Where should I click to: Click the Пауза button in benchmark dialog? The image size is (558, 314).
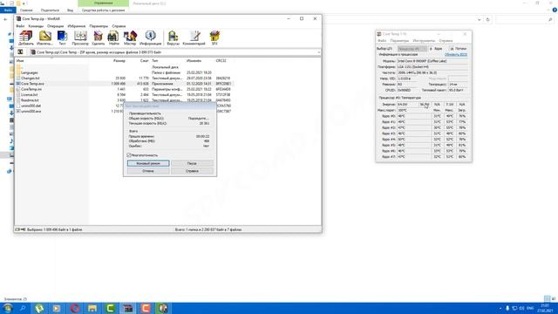[192, 163]
